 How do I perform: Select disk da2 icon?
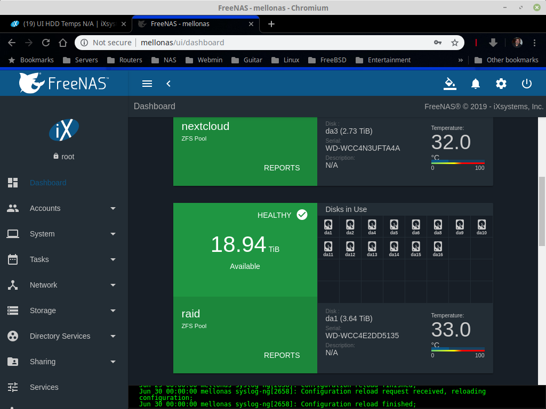pyautogui.click(x=350, y=227)
